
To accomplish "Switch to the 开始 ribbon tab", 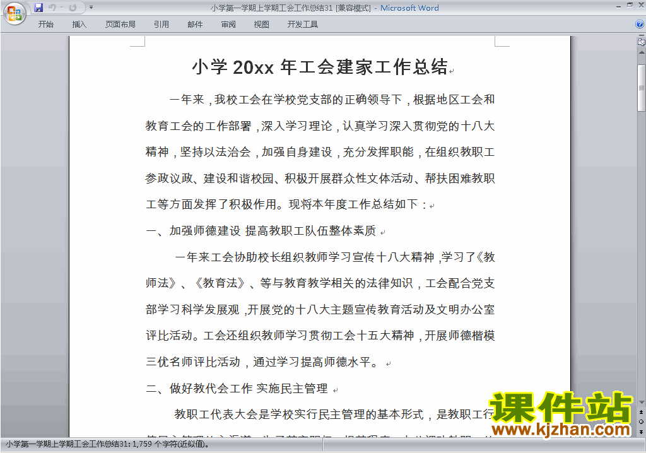I will click(45, 25).
